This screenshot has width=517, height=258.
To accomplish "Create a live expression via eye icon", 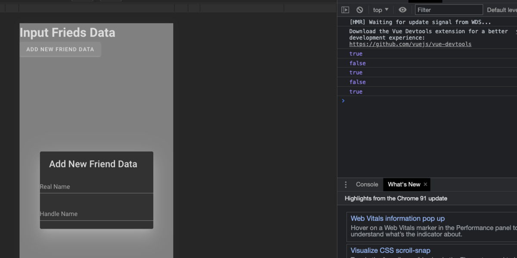I will point(402,10).
